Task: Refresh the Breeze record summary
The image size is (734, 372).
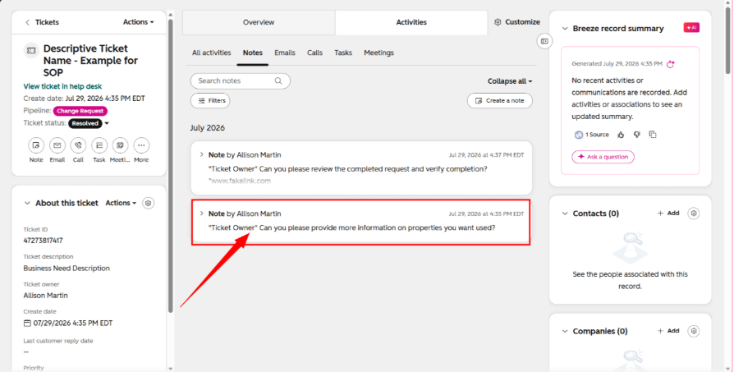Action: [x=670, y=64]
